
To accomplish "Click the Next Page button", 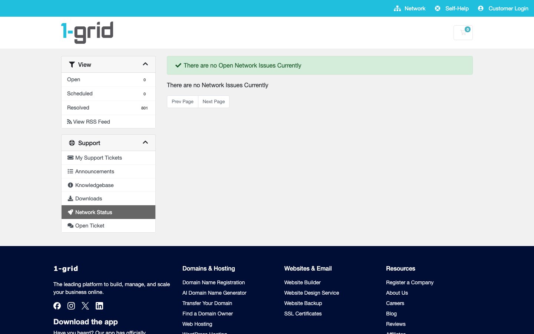I will click(214, 102).
